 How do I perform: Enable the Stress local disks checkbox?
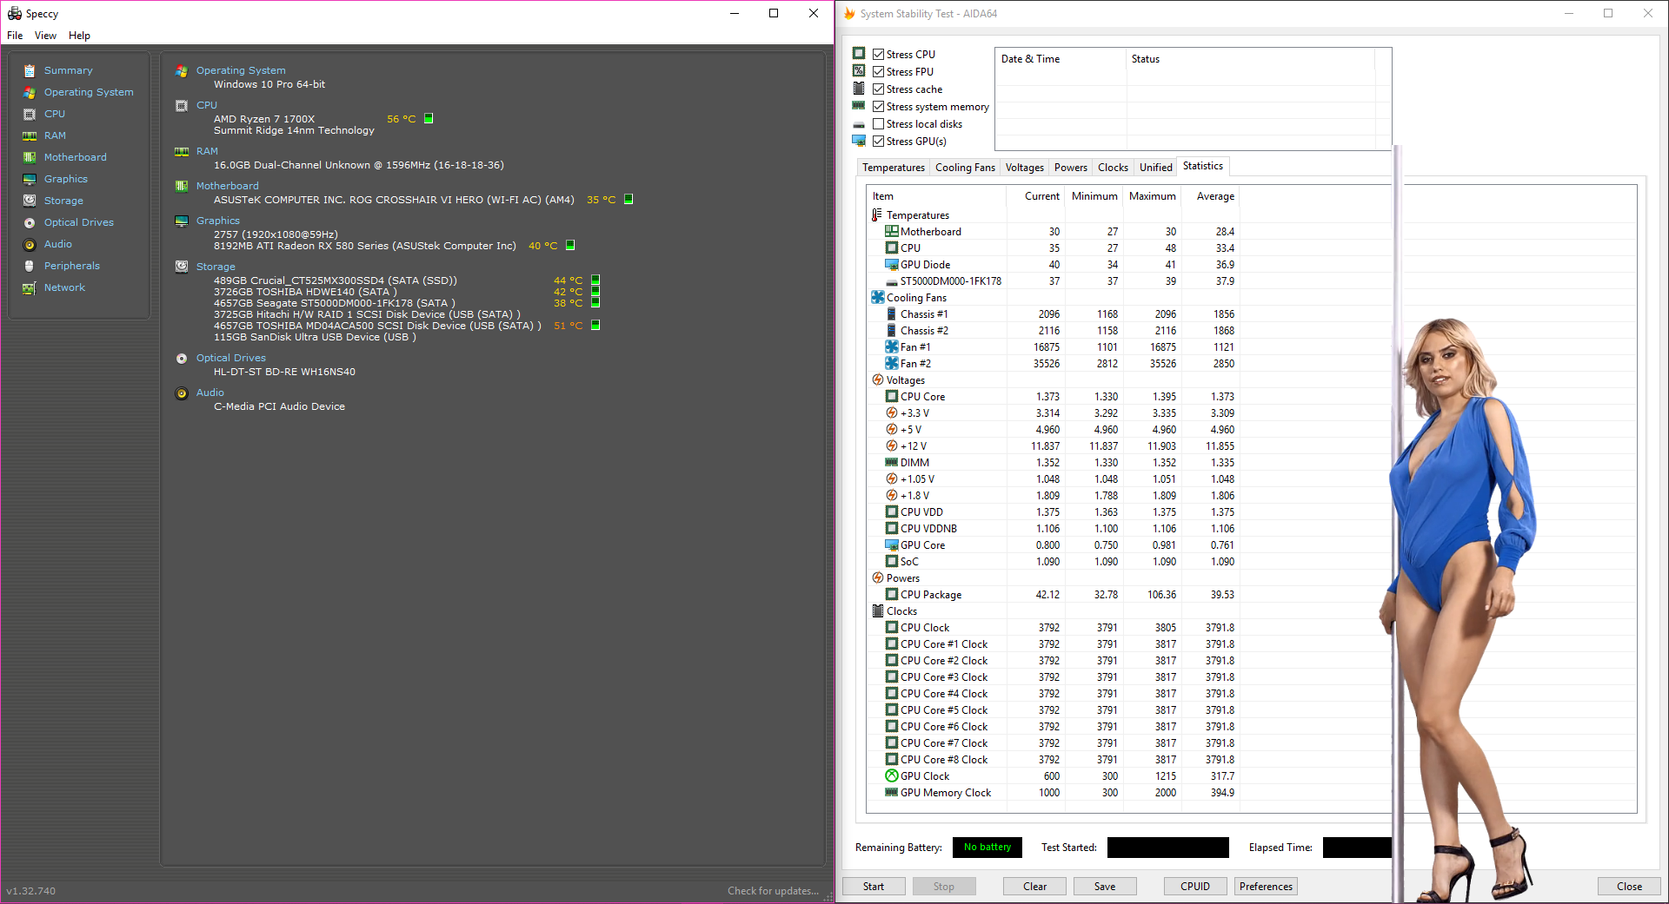click(x=879, y=123)
